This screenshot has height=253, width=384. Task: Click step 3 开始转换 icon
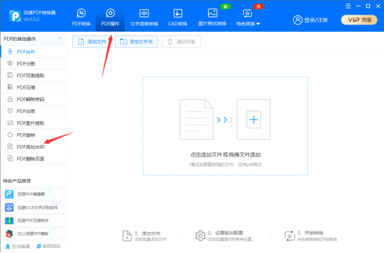(290, 236)
